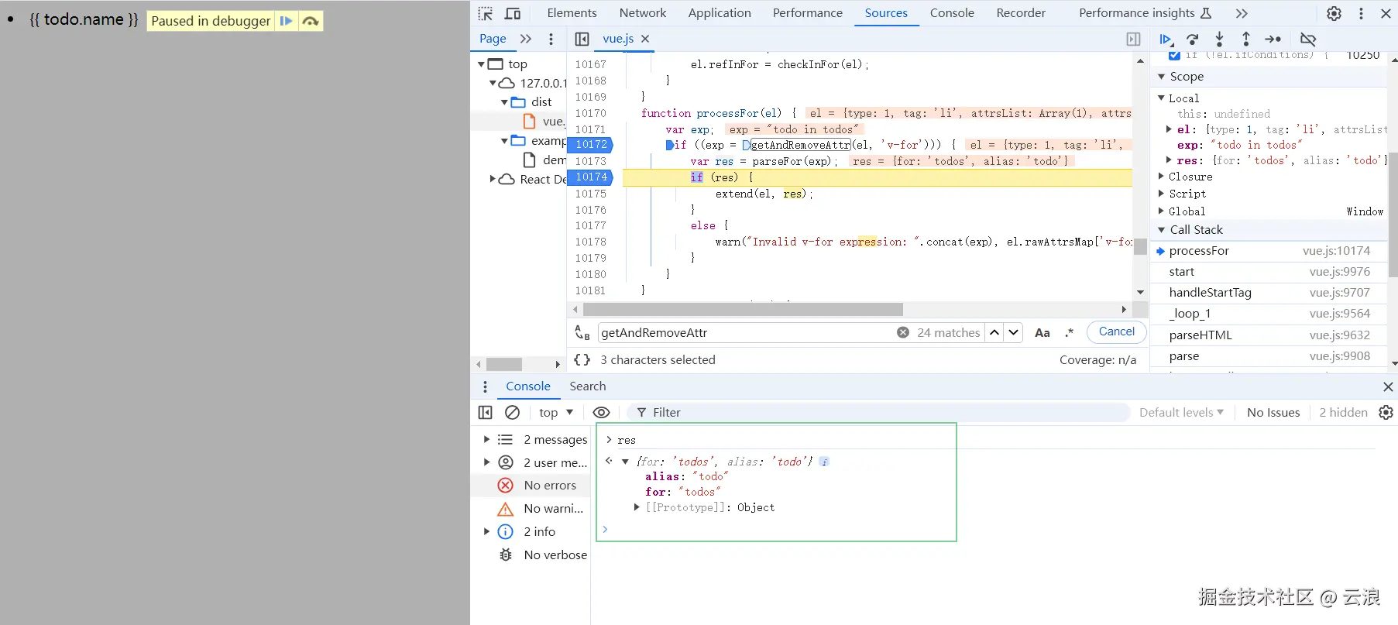
Task: Toggle regular expression option in search bar
Action: (x=1070, y=333)
